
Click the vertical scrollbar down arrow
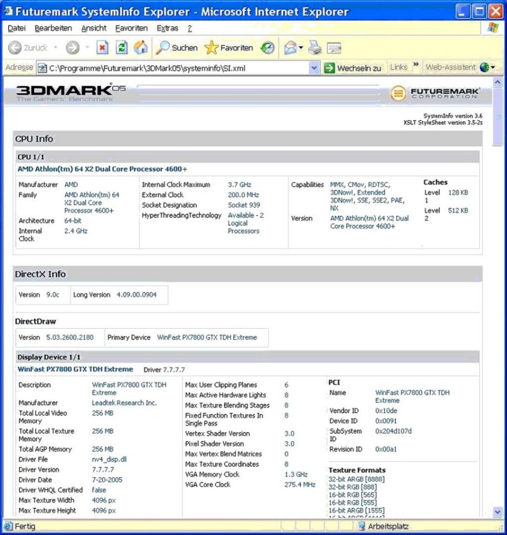coord(498,512)
